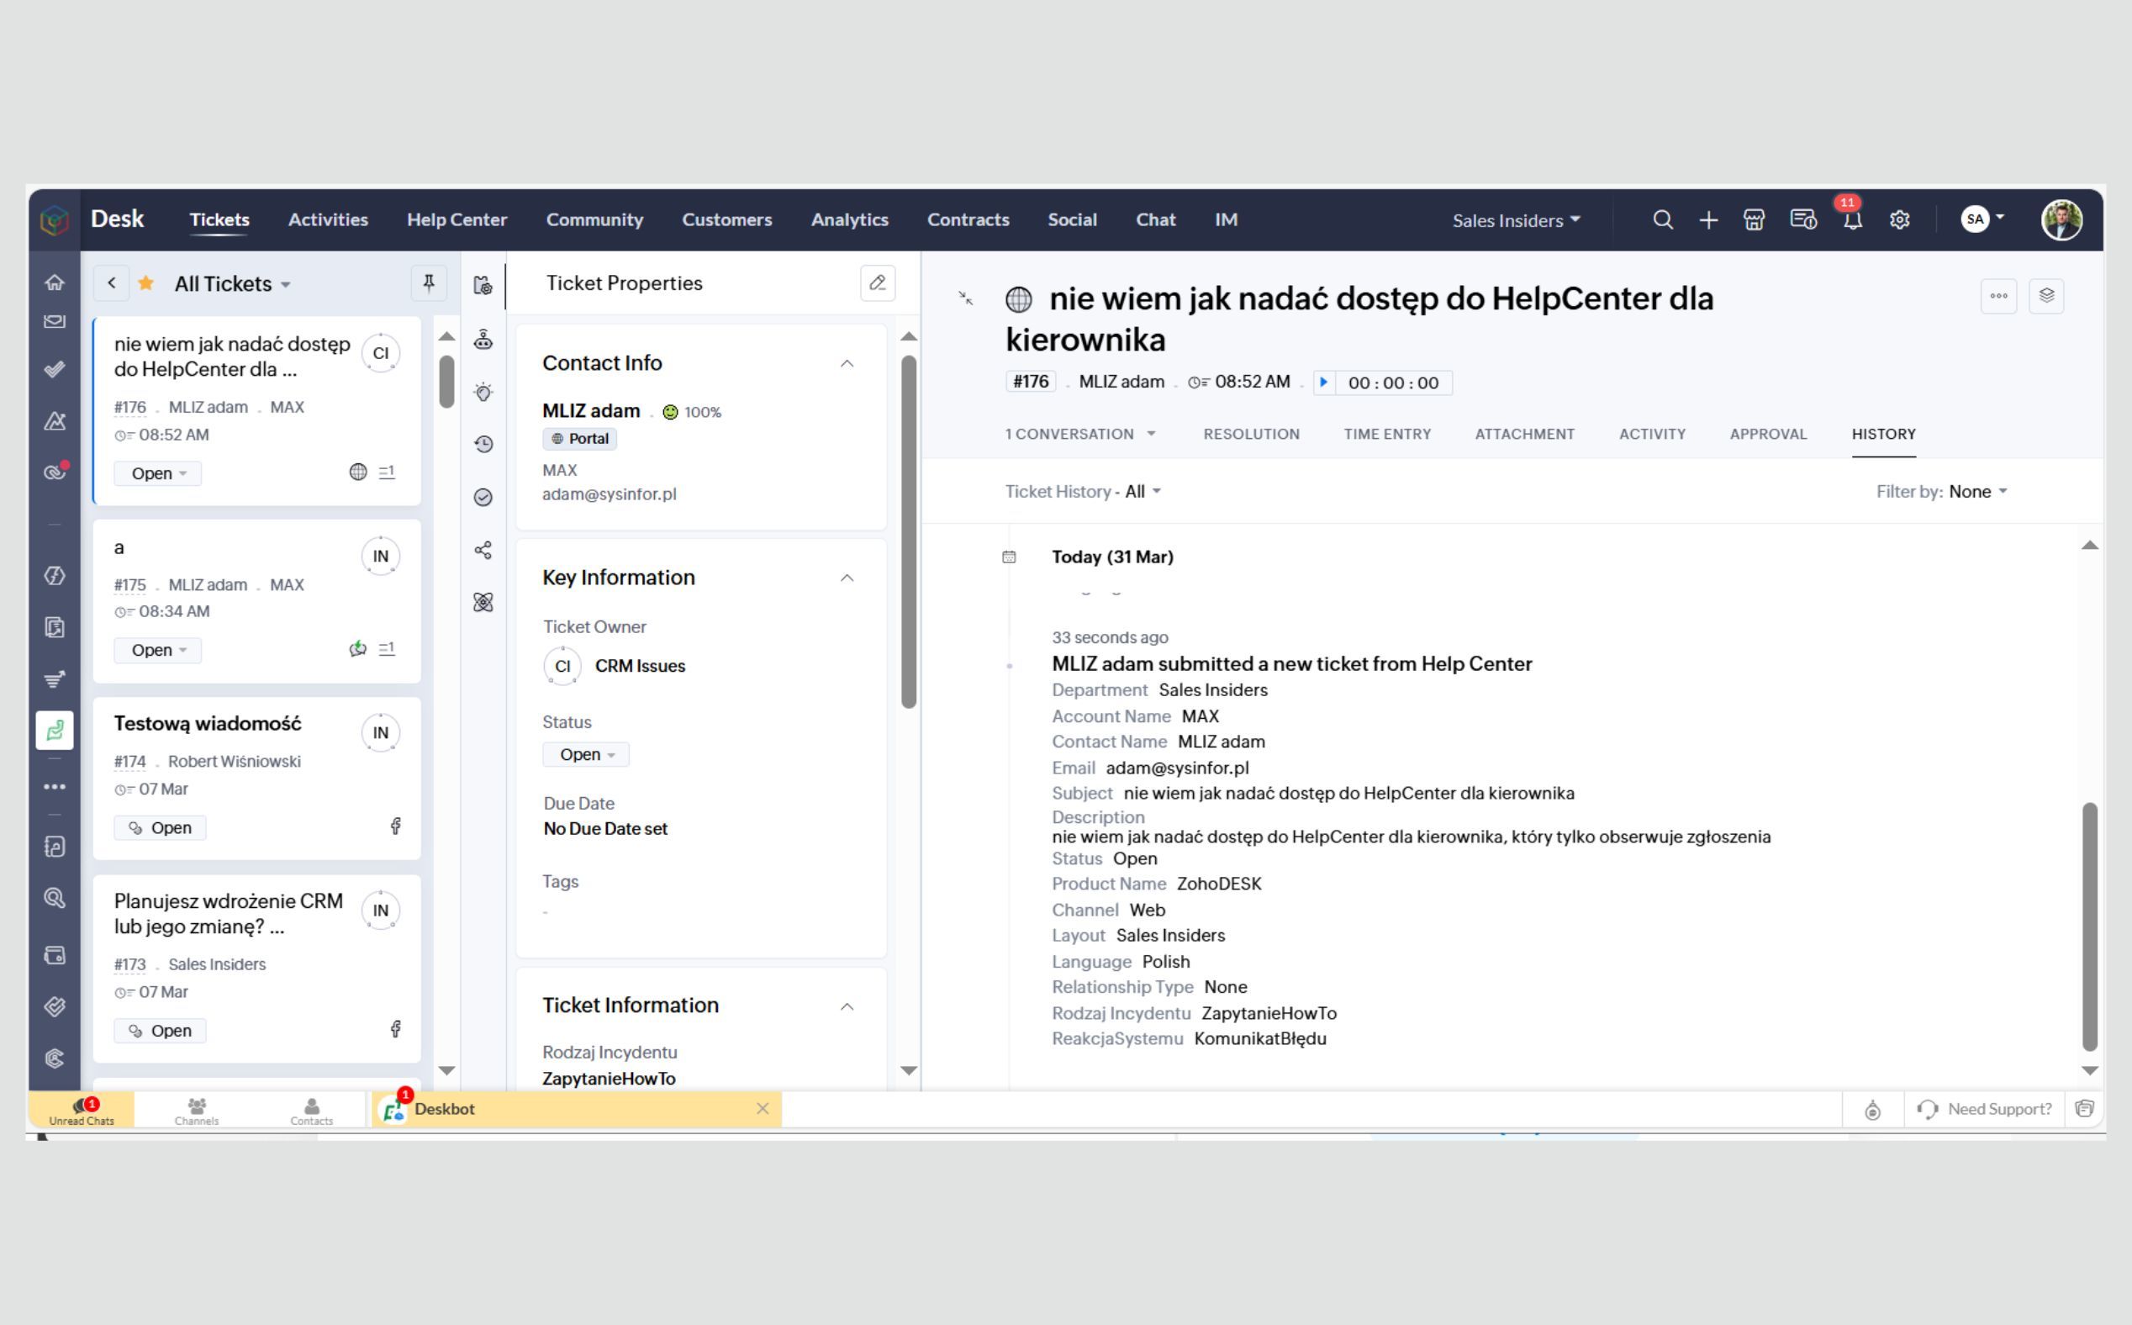Go back using the left chevron button

[111, 283]
